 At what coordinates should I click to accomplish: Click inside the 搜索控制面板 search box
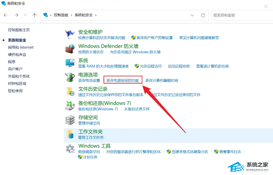[241, 15]
